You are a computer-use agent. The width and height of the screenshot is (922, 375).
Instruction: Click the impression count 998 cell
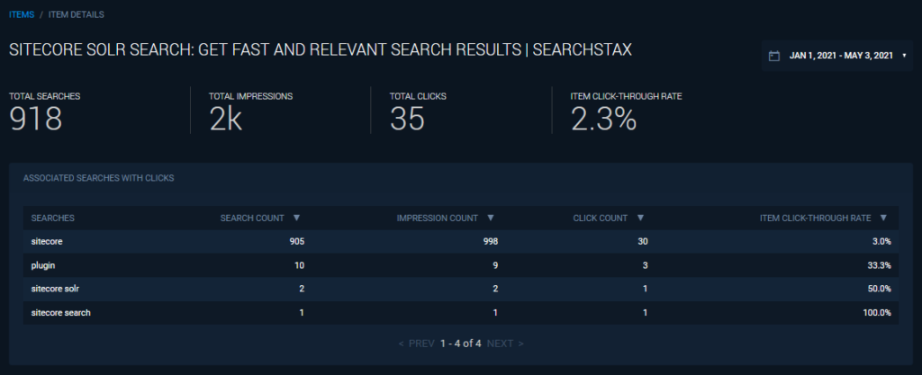pos(491,241)
